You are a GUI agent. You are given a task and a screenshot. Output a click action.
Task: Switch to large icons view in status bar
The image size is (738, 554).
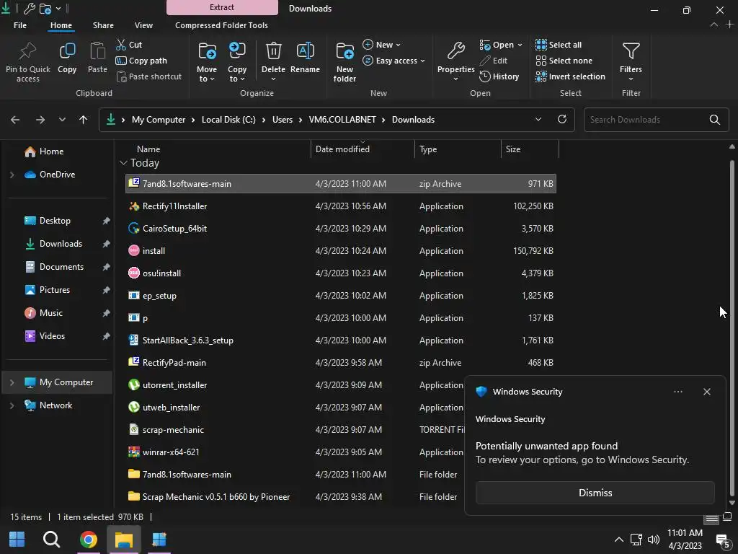[x=727, y=516]
